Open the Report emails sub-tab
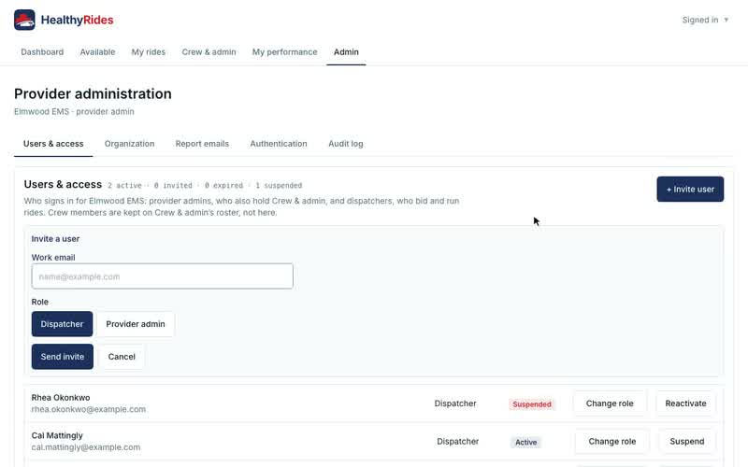 202,144
